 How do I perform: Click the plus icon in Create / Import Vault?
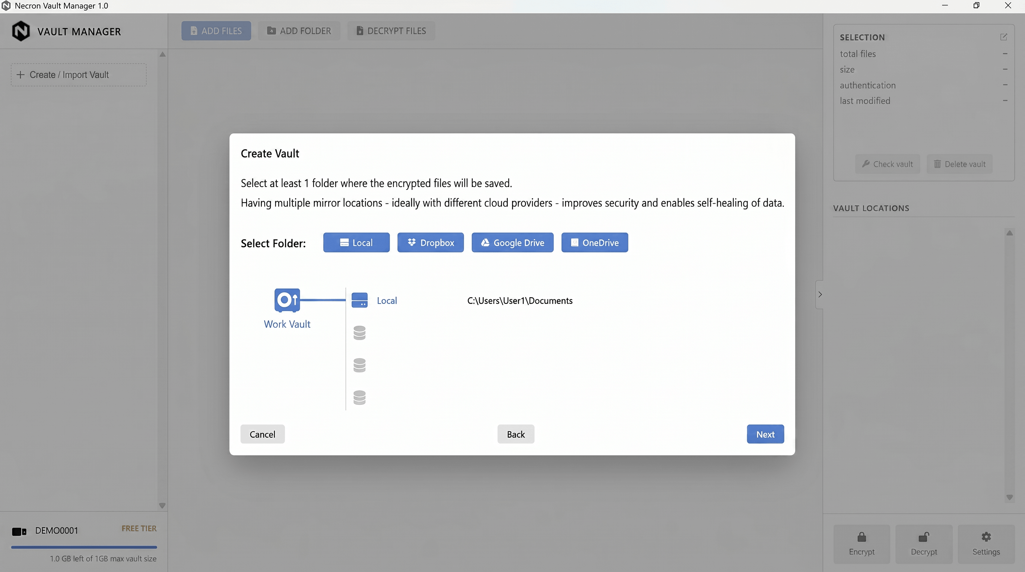[x=20, y=75]
